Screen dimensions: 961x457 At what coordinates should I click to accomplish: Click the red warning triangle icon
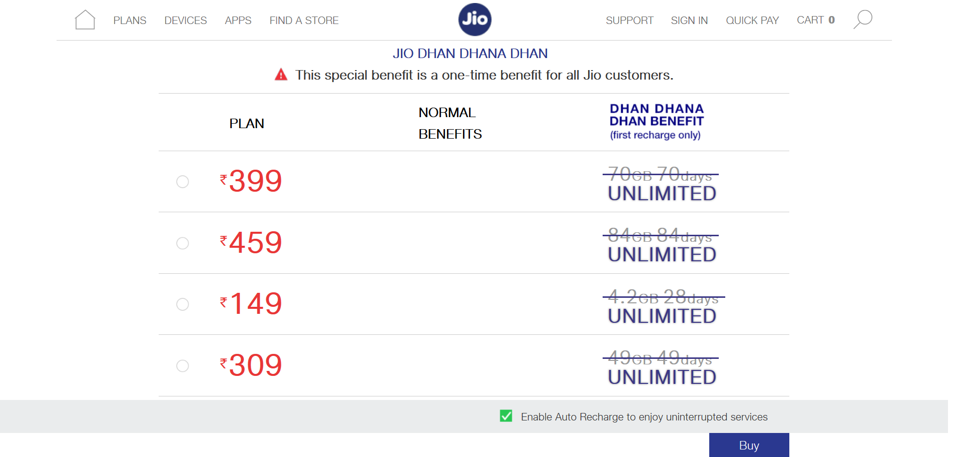pos(281,75)
